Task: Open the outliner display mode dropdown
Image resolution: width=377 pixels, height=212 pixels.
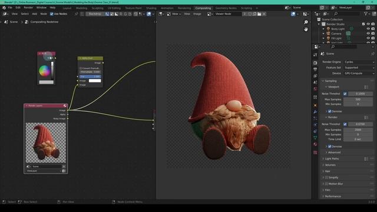Action: (x=326, y=14)
